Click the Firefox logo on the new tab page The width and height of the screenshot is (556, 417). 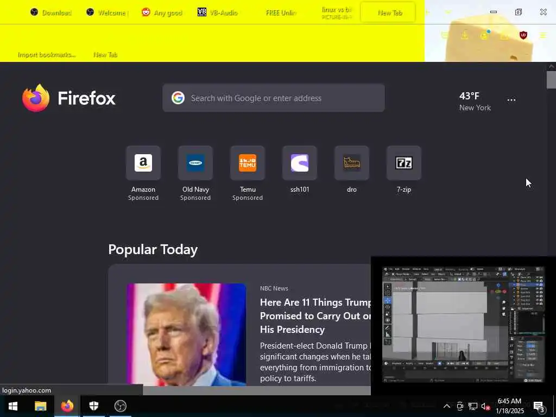pyautogui.click(x=69, y=98)
